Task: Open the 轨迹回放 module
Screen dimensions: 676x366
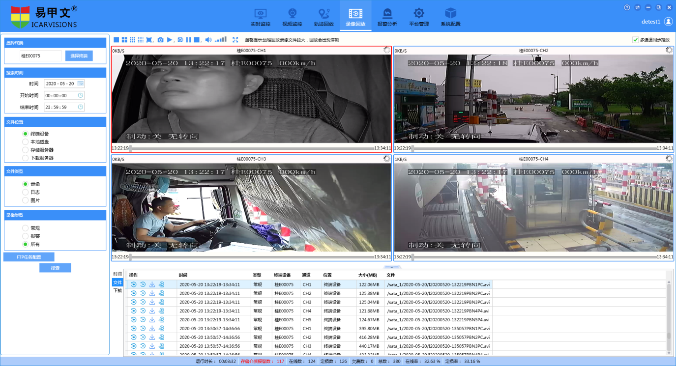Action: click(323, 17)
